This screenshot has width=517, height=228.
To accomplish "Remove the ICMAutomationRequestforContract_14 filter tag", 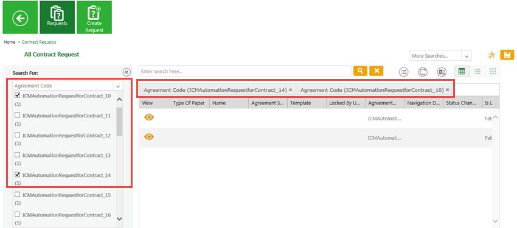I will [290, 89].
